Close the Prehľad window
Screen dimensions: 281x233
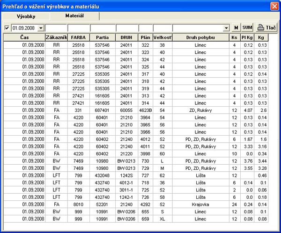click(274, 6)
